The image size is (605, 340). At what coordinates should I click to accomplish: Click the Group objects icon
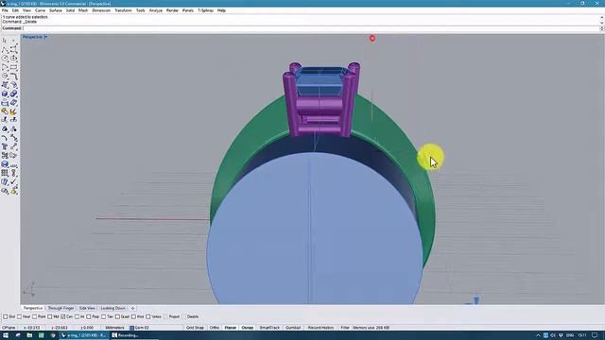[x=5, y=128]
